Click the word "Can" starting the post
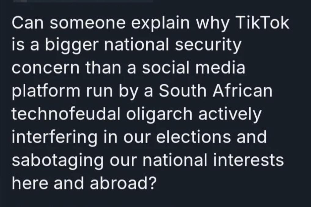 [26, 24]
